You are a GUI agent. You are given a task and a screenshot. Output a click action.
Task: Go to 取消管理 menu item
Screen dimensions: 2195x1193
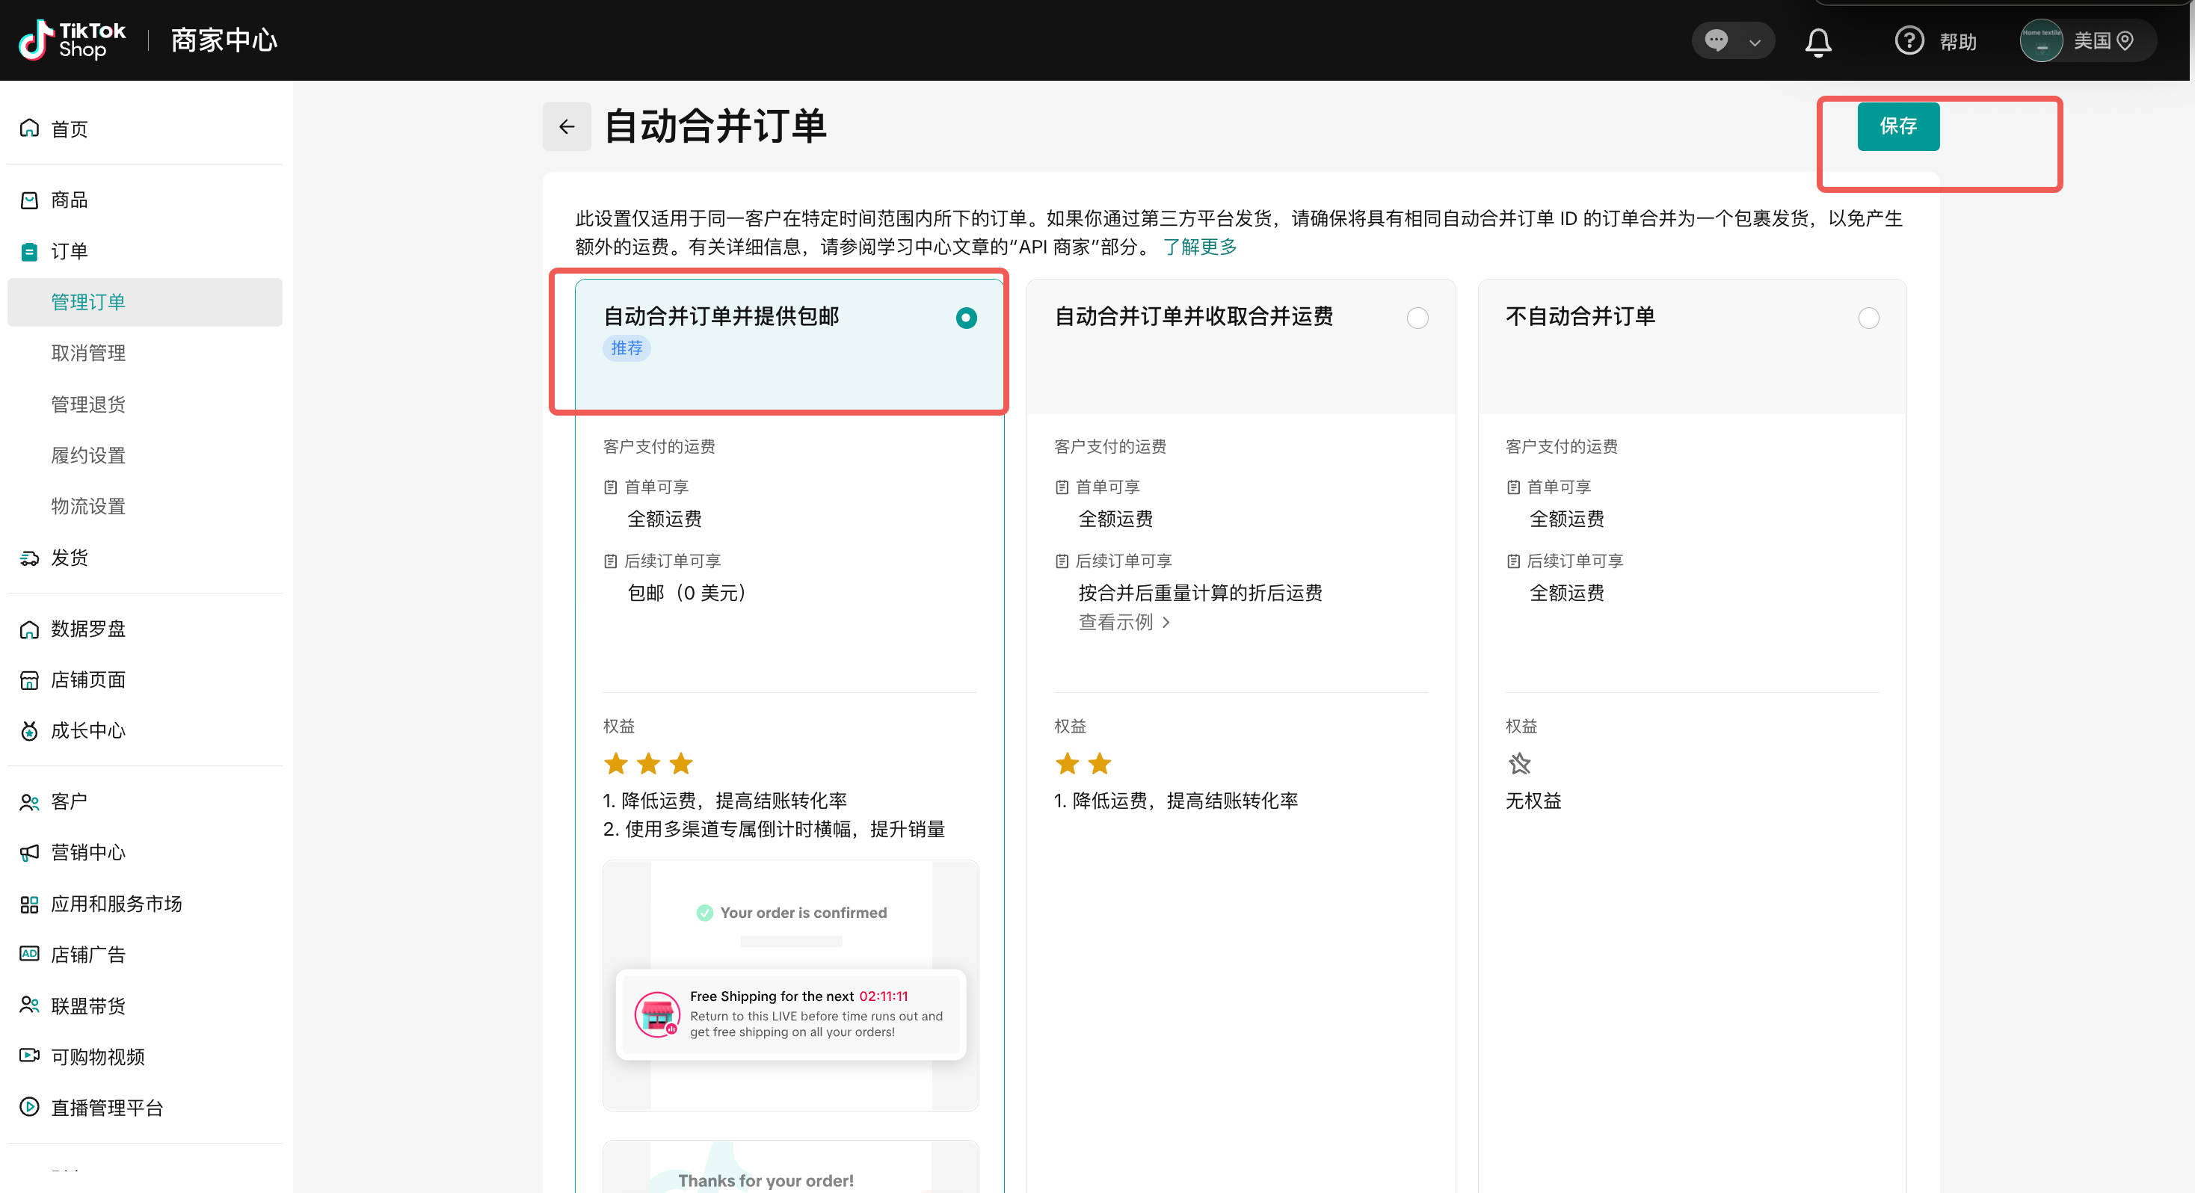[x=89, y=353]
